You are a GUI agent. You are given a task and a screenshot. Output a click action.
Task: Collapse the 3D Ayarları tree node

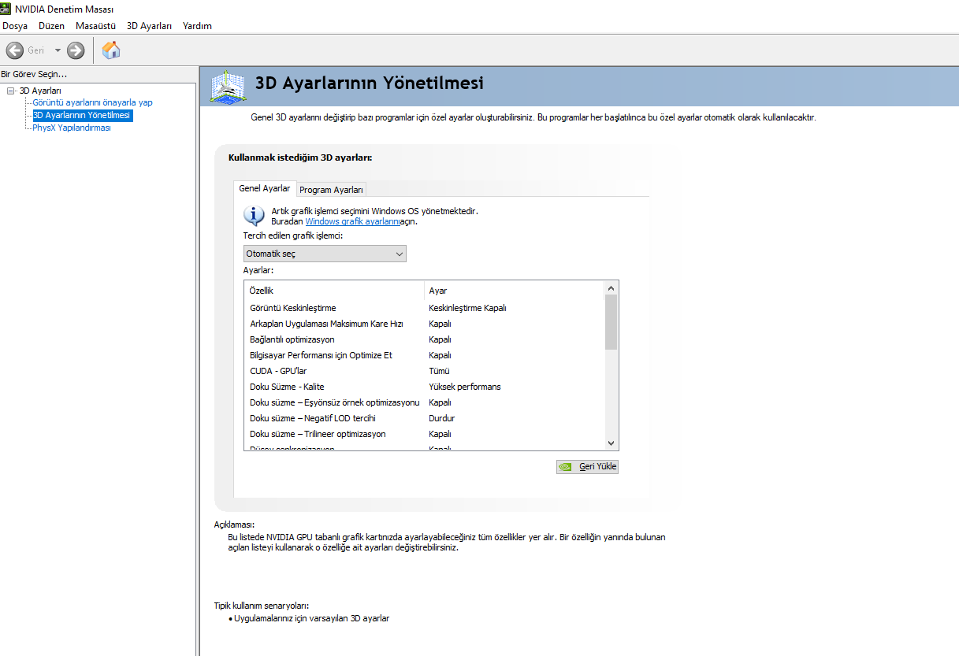coord(11,91)
